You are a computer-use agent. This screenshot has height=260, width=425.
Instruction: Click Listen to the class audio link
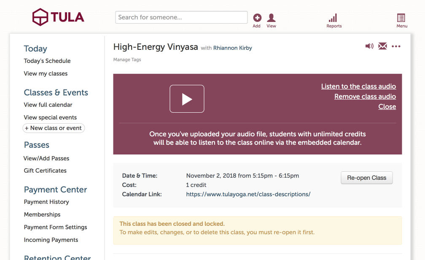[x=358, y=86]
